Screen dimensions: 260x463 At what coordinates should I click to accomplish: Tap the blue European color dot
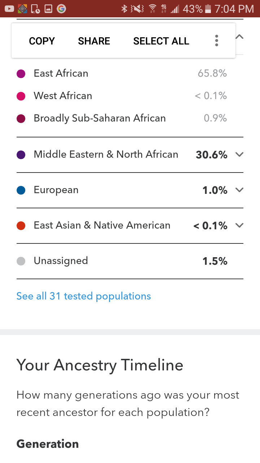pyautogui.click(x=21, y=190)
